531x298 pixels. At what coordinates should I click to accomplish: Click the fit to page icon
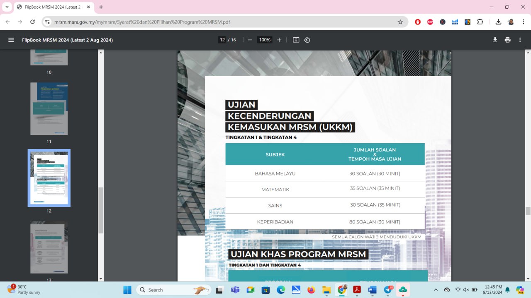[296, 40]
